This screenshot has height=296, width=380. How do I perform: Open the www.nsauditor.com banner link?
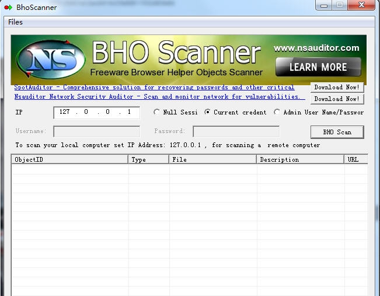click(316, 48)
